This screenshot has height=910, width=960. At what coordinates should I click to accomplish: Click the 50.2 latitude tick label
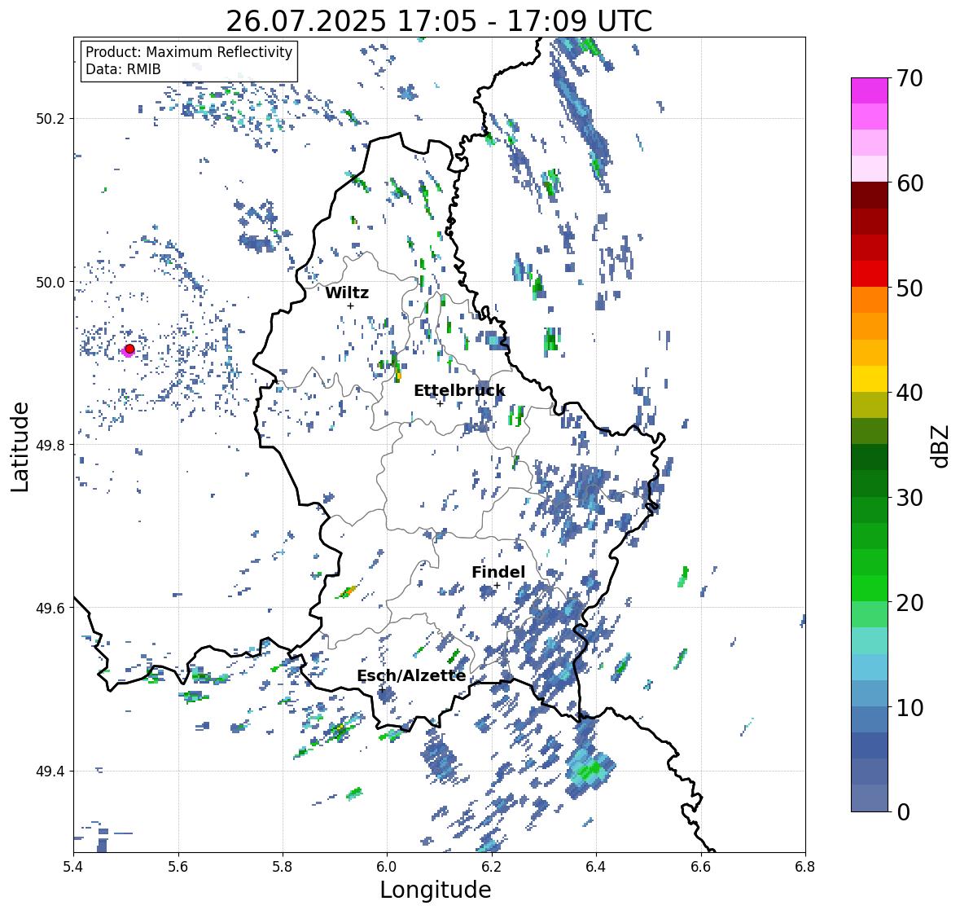(x=50, y=119)
